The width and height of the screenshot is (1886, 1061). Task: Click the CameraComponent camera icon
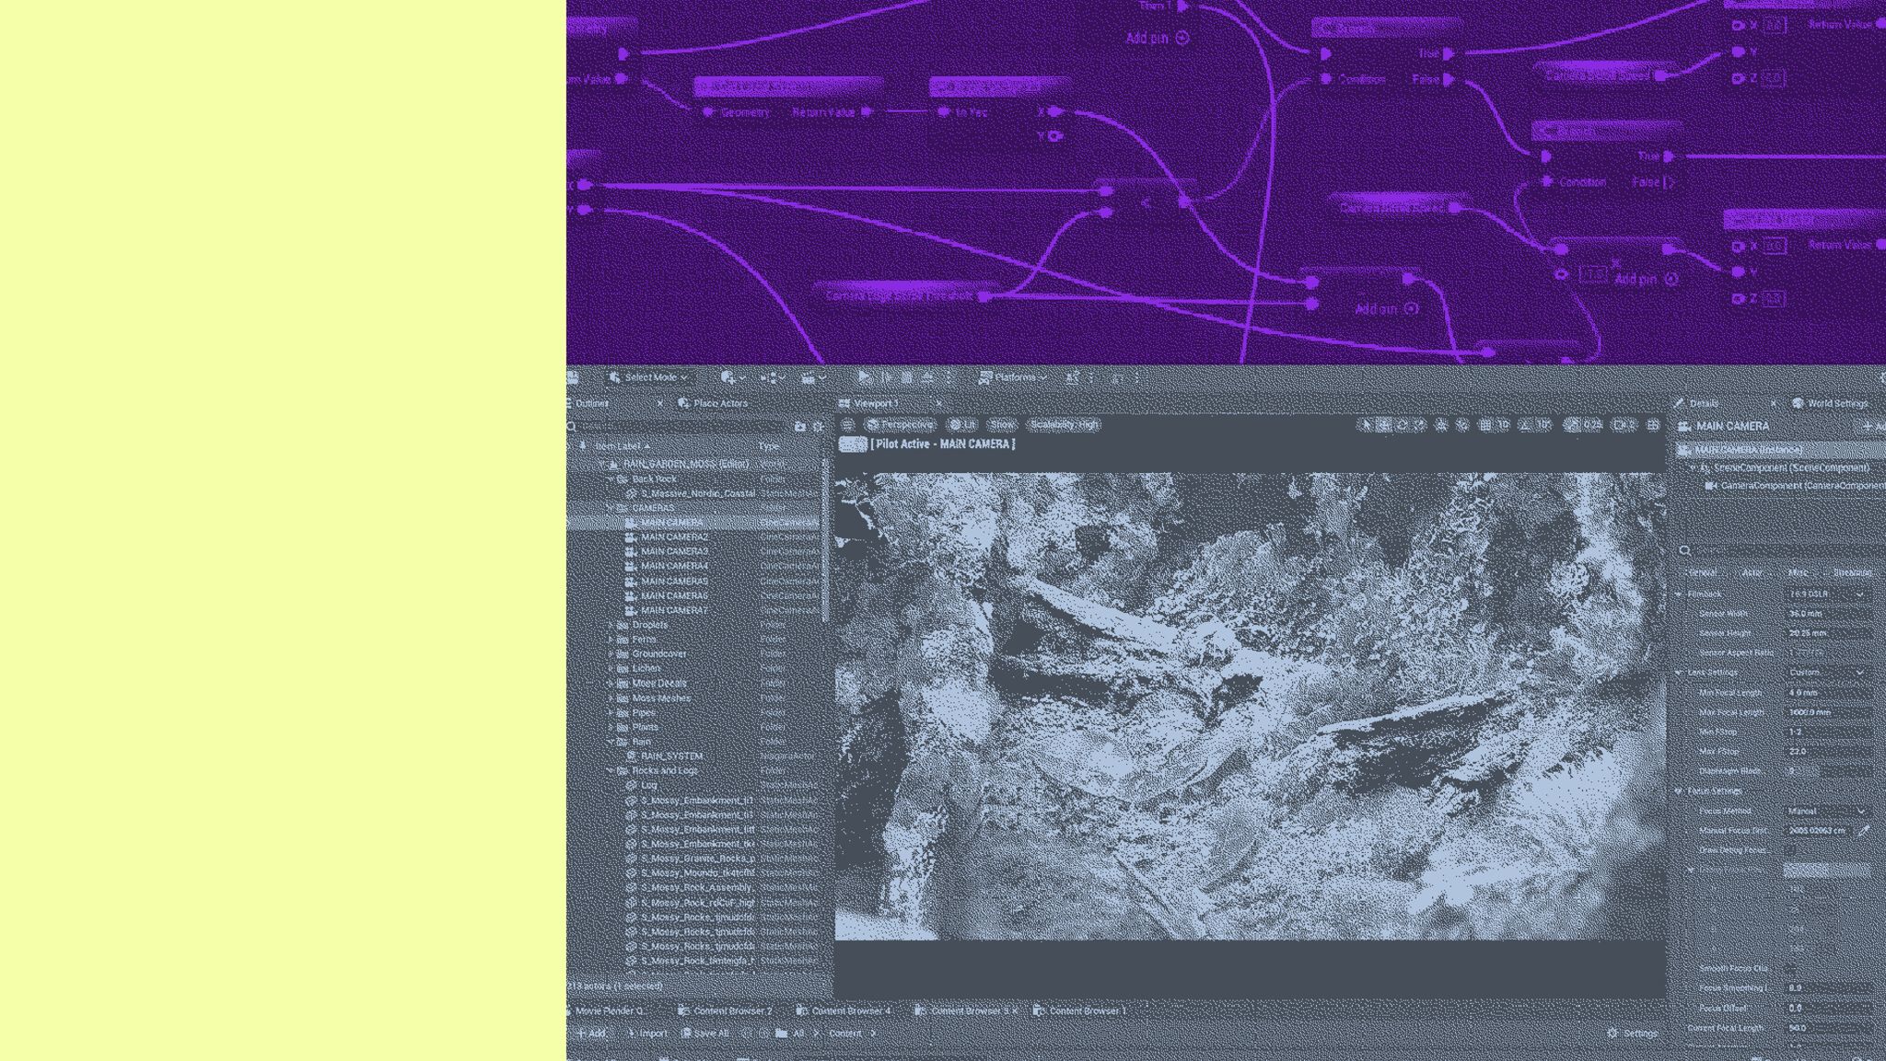click(1711, 486)
